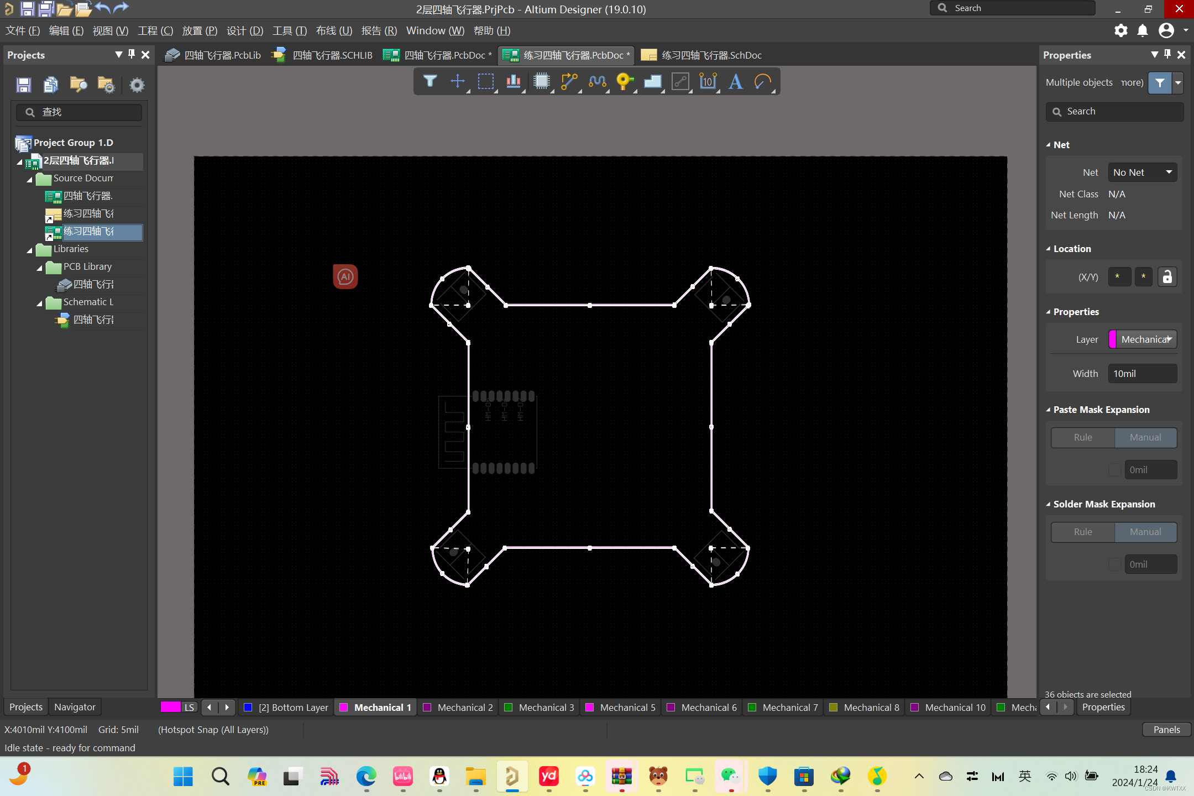Click the selection filter funnel icon
The image size is (1194, 796).
tap(430, 82)
